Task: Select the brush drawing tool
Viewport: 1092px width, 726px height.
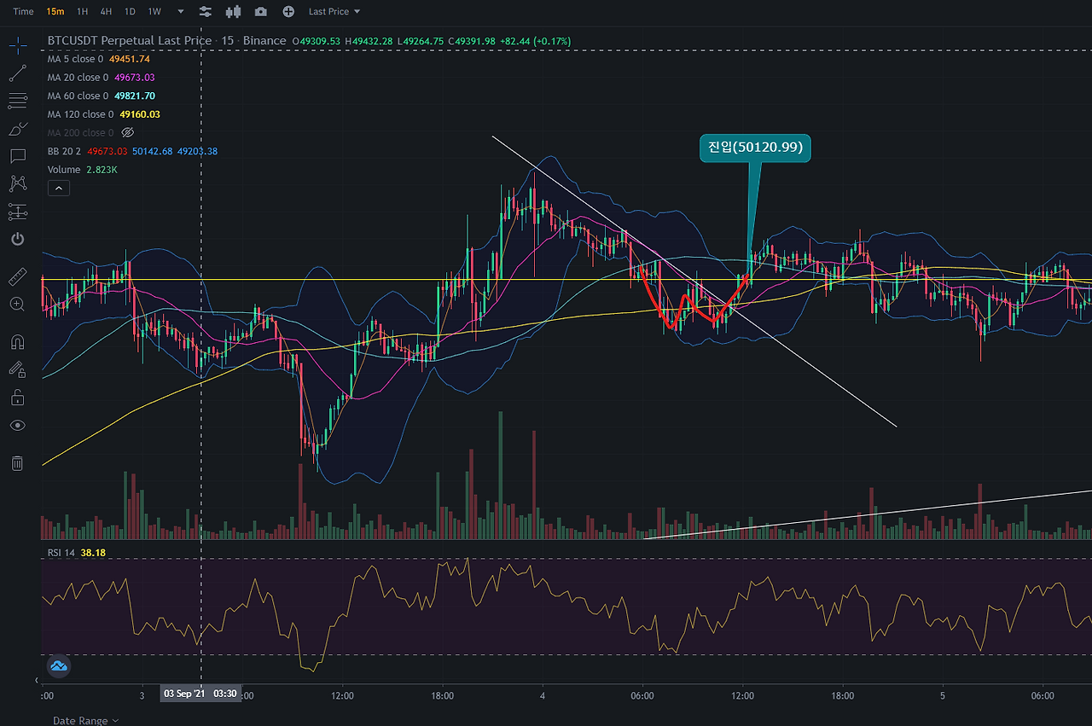Action: [17, 129]
